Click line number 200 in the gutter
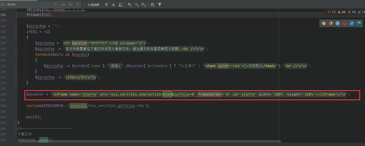 tap(3, 106)
